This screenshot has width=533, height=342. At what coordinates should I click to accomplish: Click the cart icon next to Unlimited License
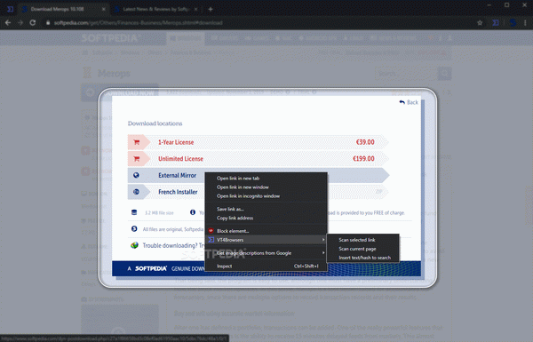136,159
